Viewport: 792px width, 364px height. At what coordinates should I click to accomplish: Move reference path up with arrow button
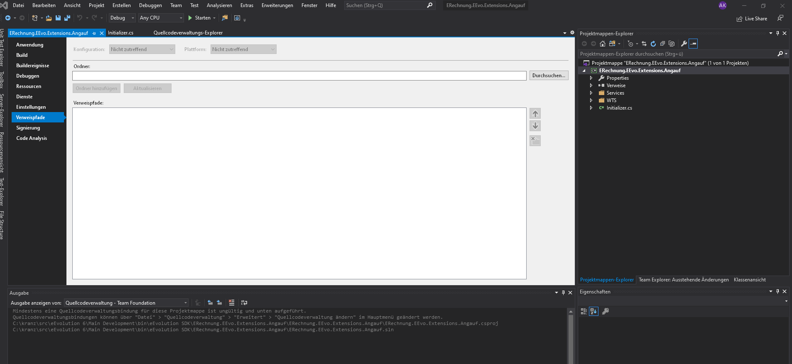[535, 114]
